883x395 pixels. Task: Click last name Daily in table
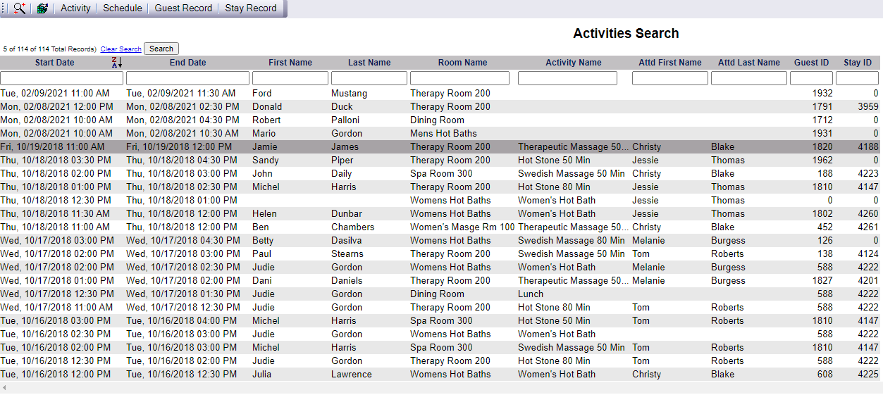[342, 173]
